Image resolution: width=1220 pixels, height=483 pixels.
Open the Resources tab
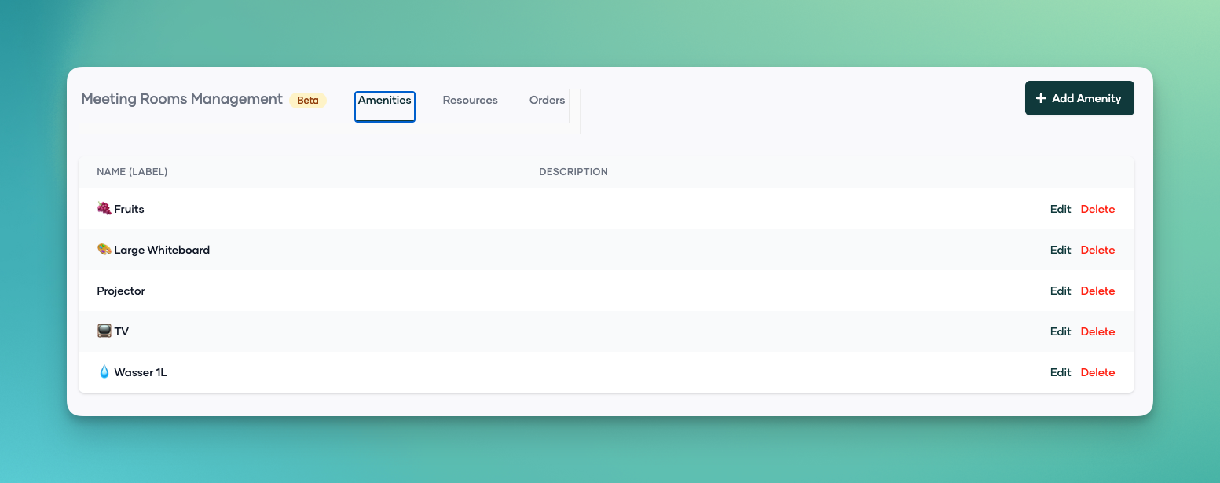[470, 101]
